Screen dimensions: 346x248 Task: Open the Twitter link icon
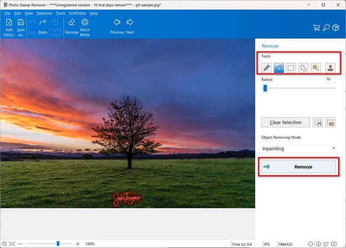click(x=326, y=244)
